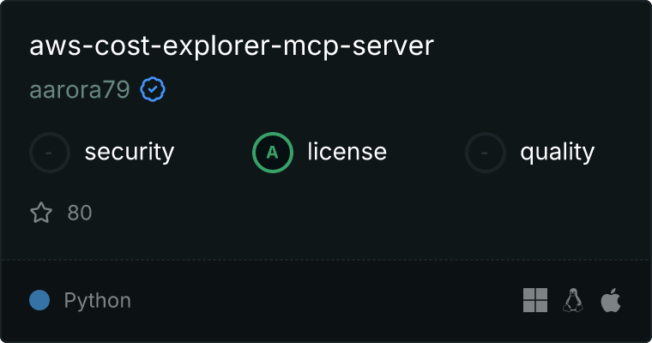Click the security grade circle

50,153
